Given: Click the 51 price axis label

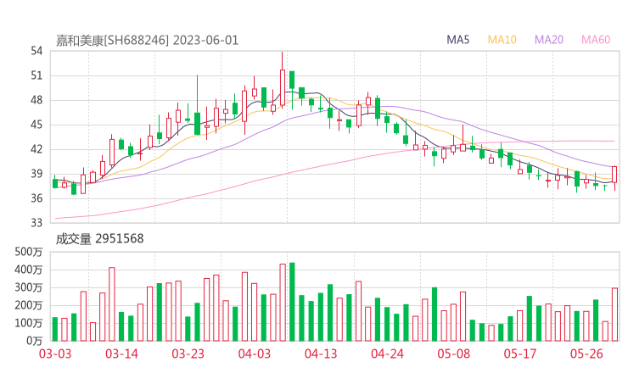Looking at the screenshot, I should [36, 75].
